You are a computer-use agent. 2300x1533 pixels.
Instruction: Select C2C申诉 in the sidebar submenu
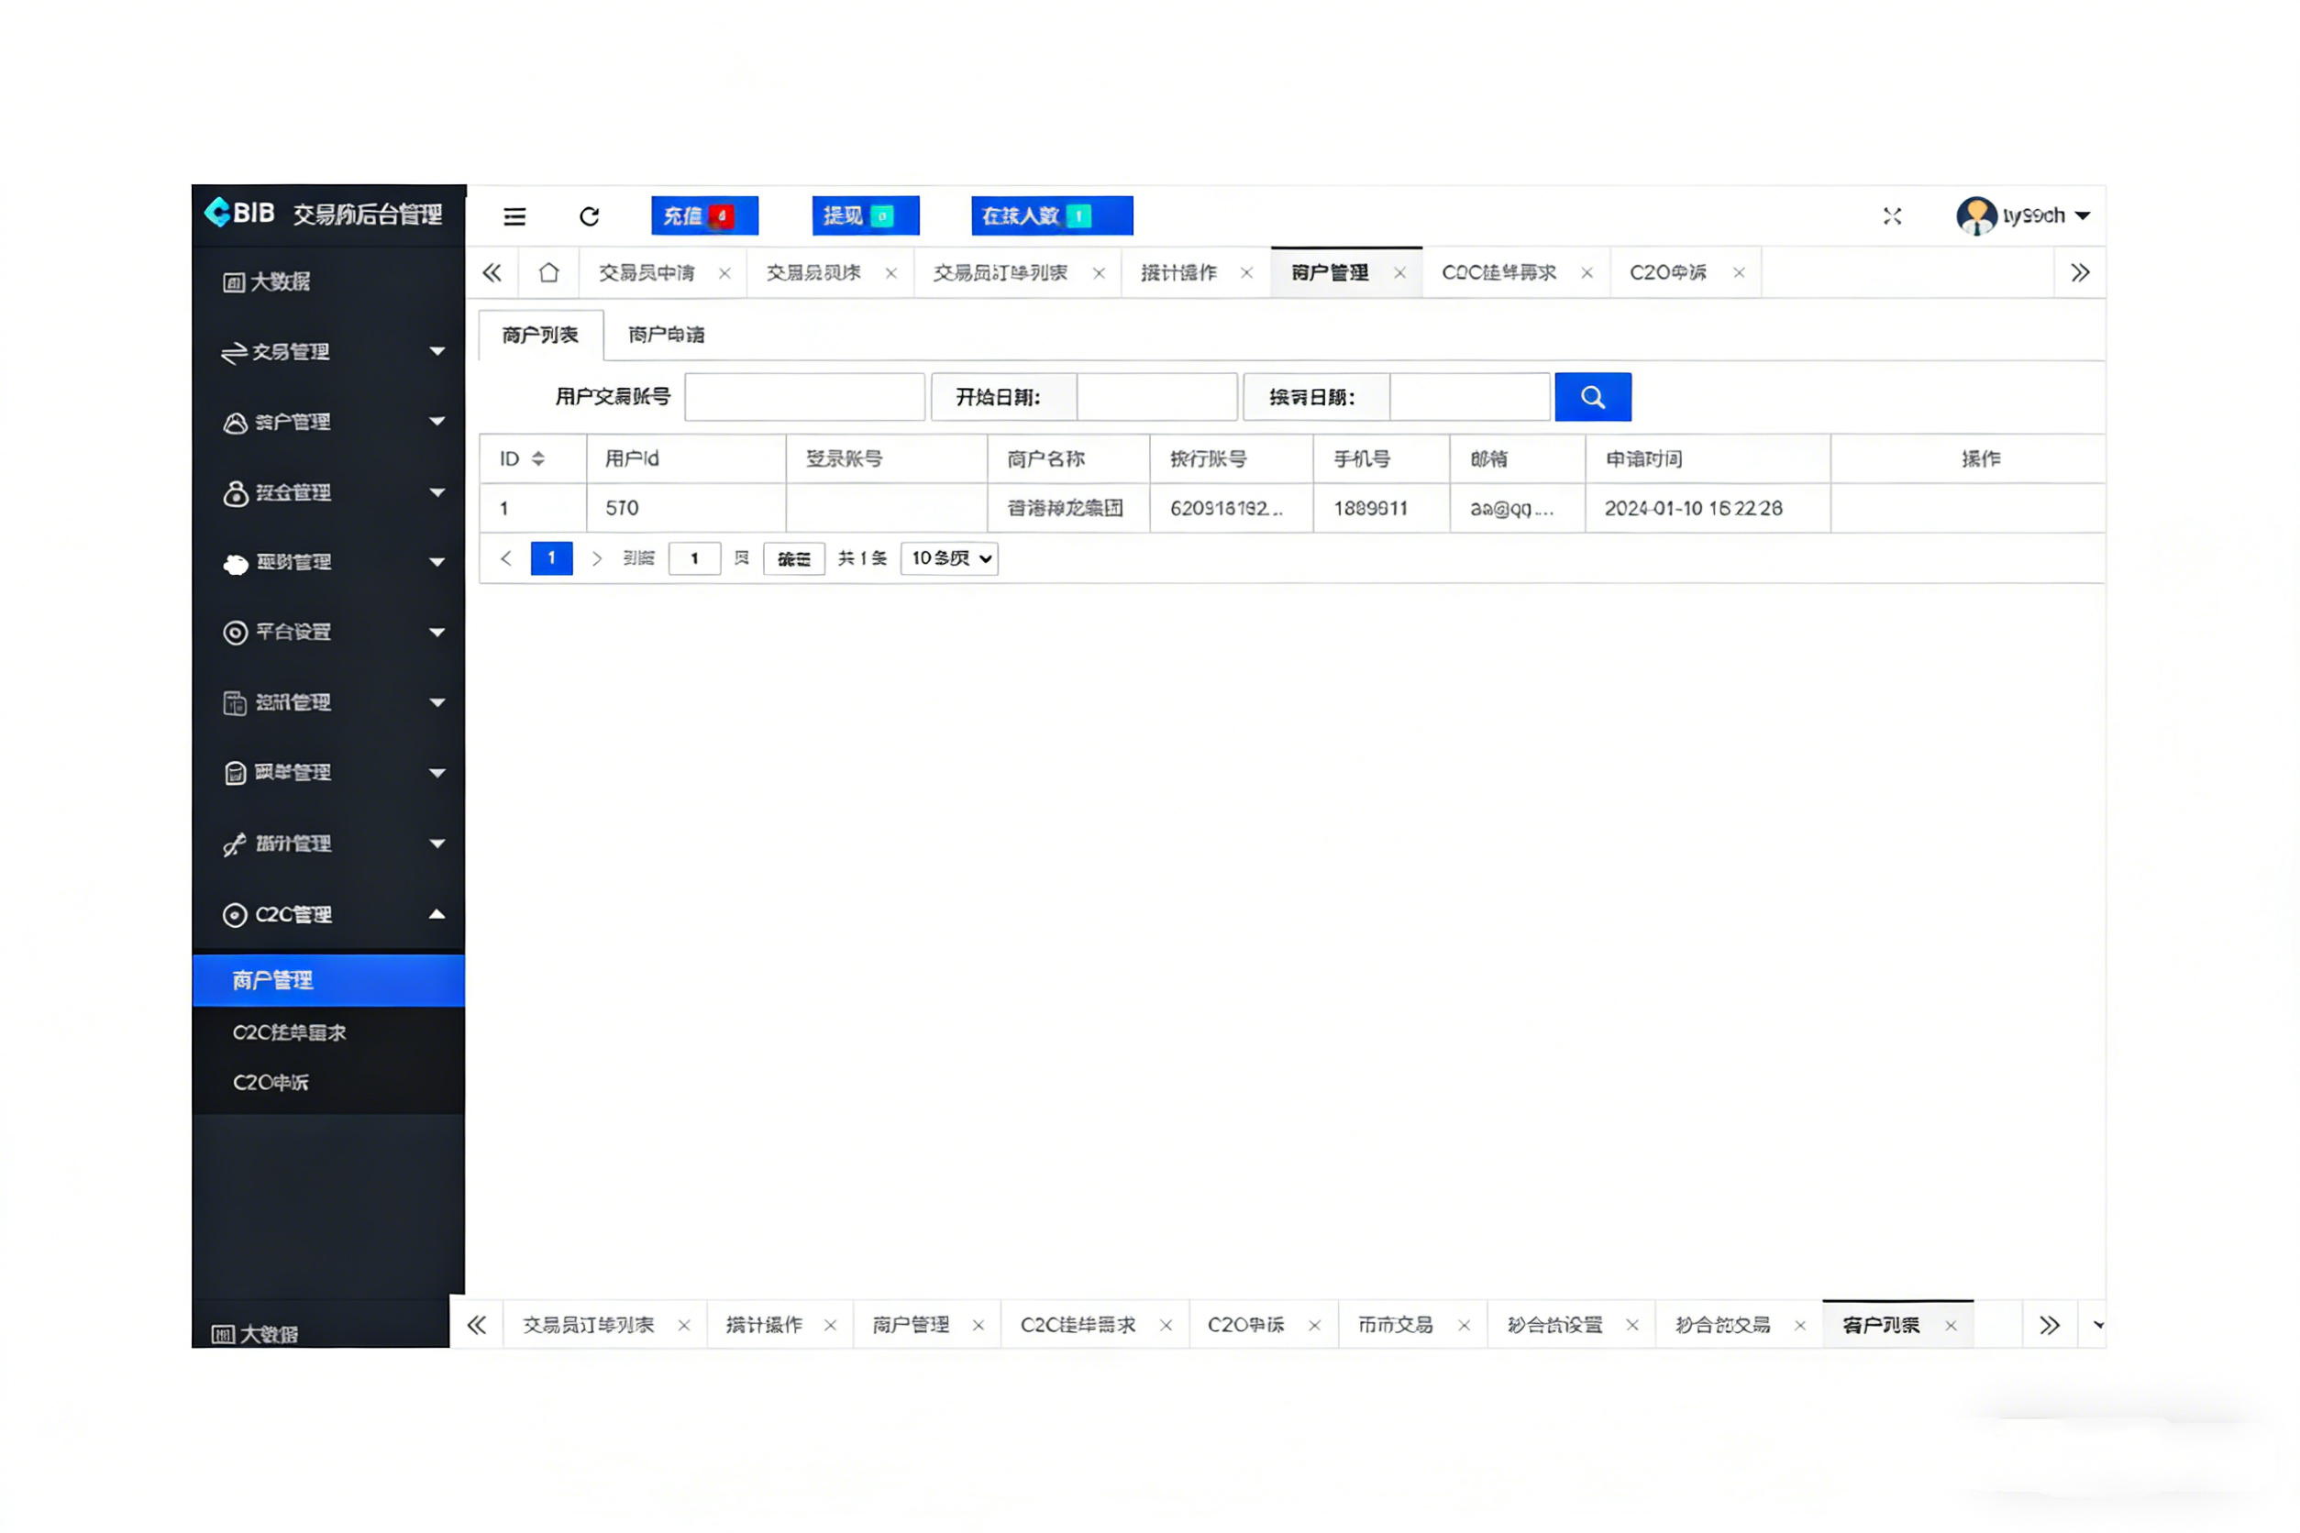pyautogui.click(x=271, y=1082)
